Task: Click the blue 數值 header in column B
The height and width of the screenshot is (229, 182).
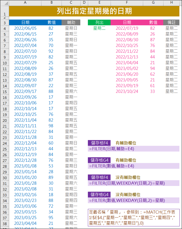Action: (52, 22)
